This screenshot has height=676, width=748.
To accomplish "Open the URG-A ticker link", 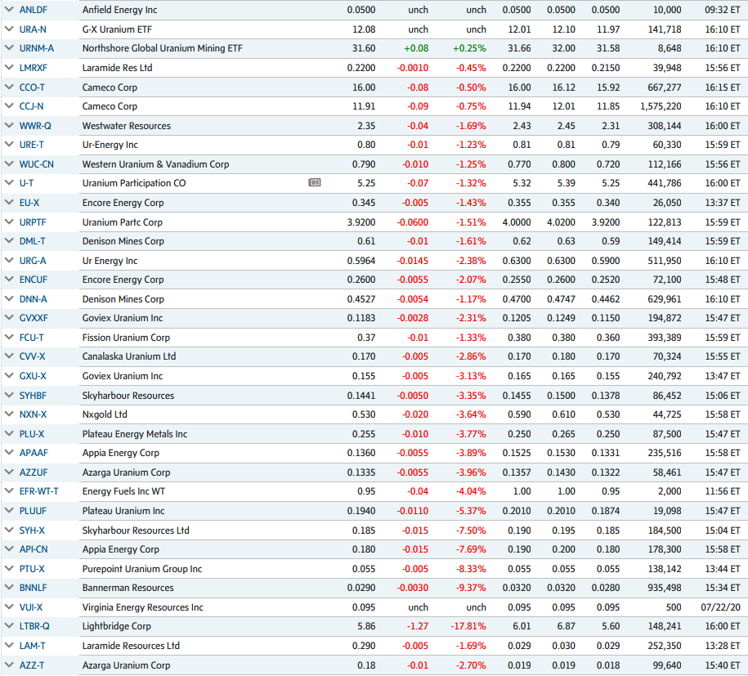I will (33, 261).
